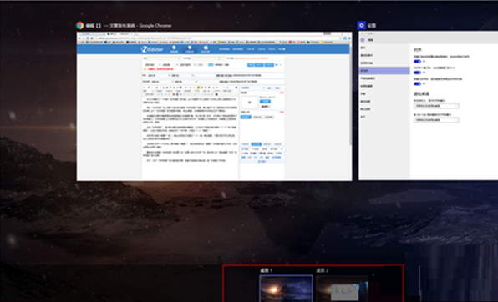498x302 pixels.
Task: Open the taskbar windows dropdown under 虚拟桌面
Action: tap(436, 106)
